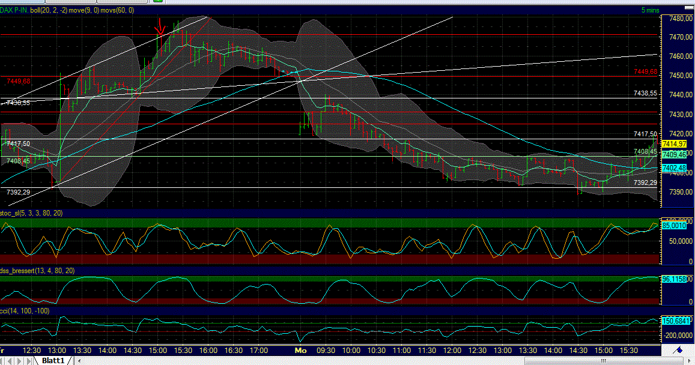Click the green button at the top of the window
This screenshot has width=695, height=365.
coord(158,2)
